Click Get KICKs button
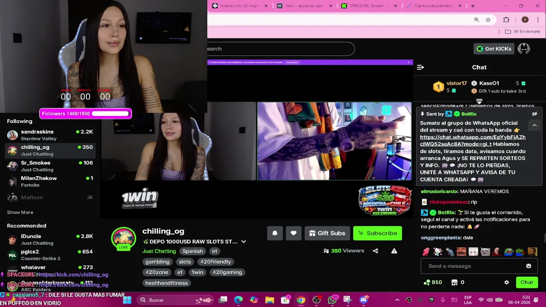 pyautogui.click(x=494, y=49)
